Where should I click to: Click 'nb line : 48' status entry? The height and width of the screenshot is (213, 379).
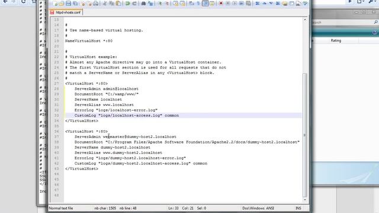(128, 208)
